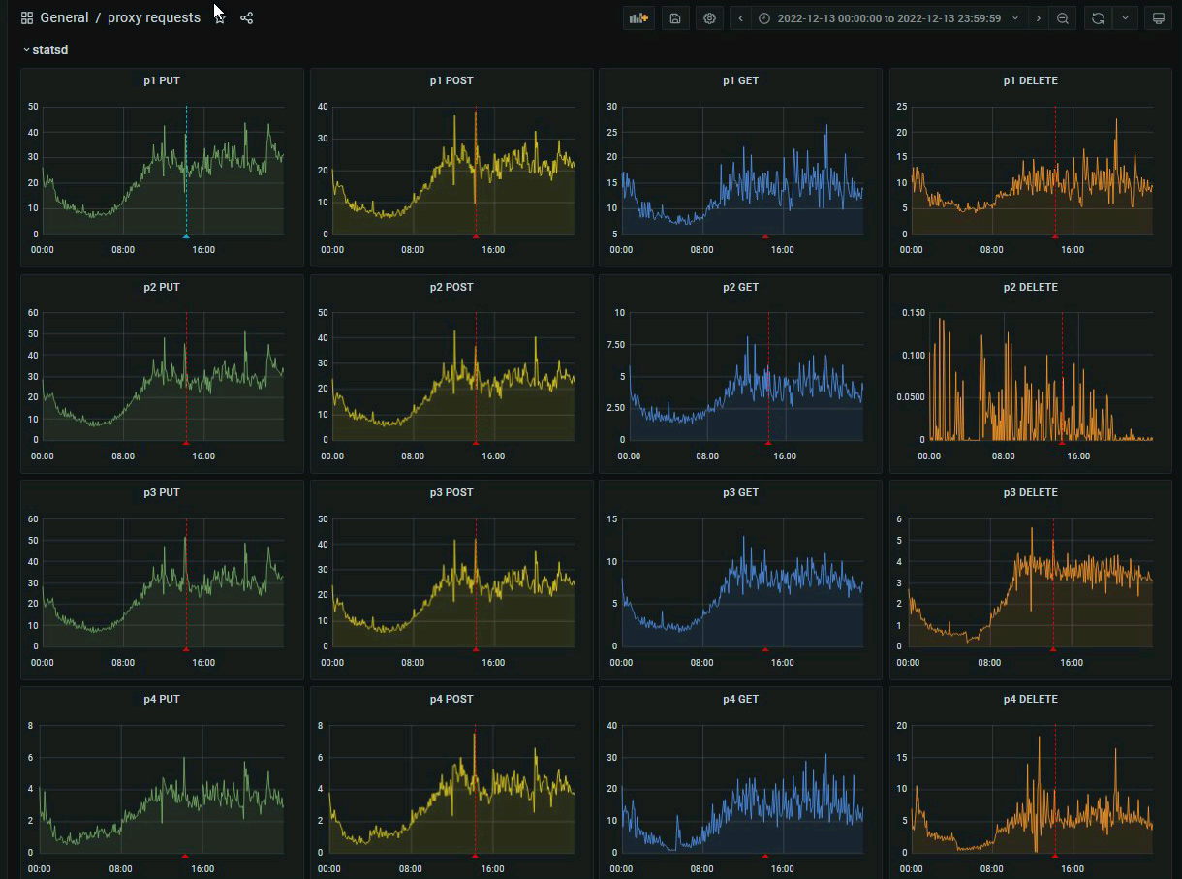Click the annotation marker under p3 GET

[765, 648]
